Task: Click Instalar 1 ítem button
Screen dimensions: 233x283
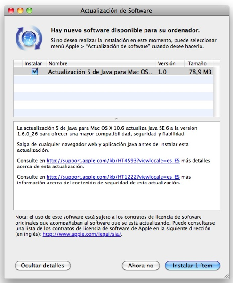Action: [193, 266]
